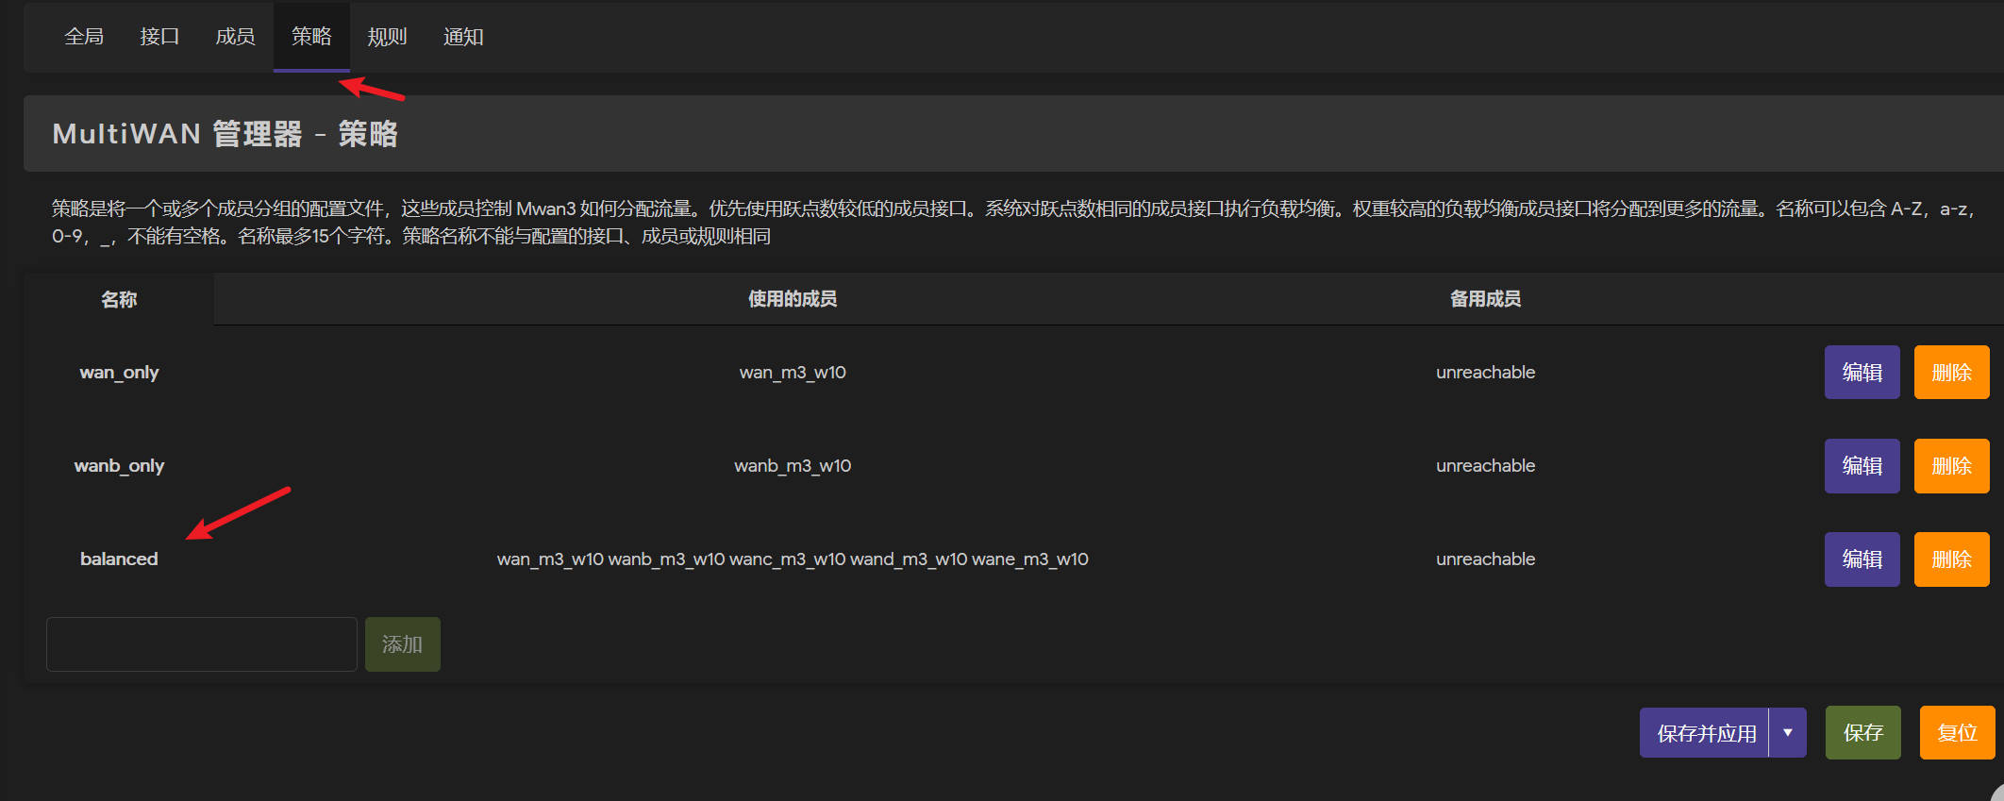This screenshot has width=2004, height=801.
Task: Edit the wanb_only policy
Action: pyautogui.click(x=1862, y=466)
